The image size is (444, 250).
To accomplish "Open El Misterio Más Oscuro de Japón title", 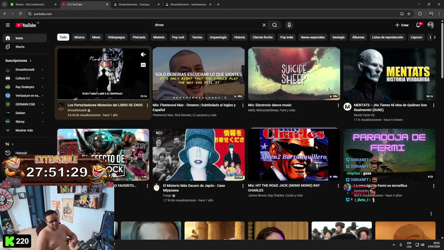I will [194, 188].
